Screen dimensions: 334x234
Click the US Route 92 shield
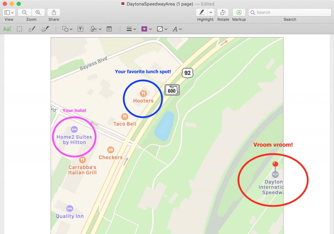pyautogui.click(x=188, y=73)
